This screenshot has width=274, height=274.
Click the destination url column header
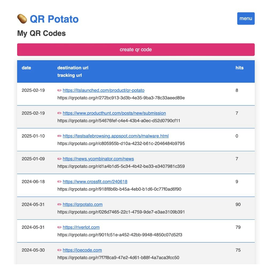tap(73, 68)
